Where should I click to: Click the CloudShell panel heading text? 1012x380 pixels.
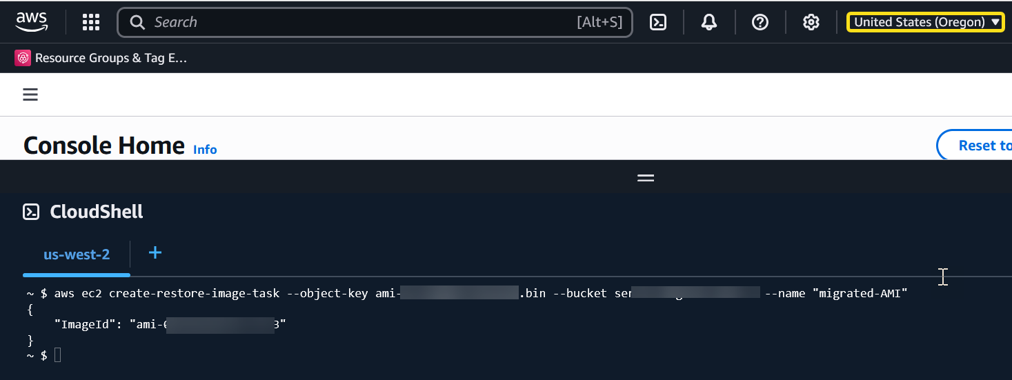pyautogui.click(x=97, y=212)
